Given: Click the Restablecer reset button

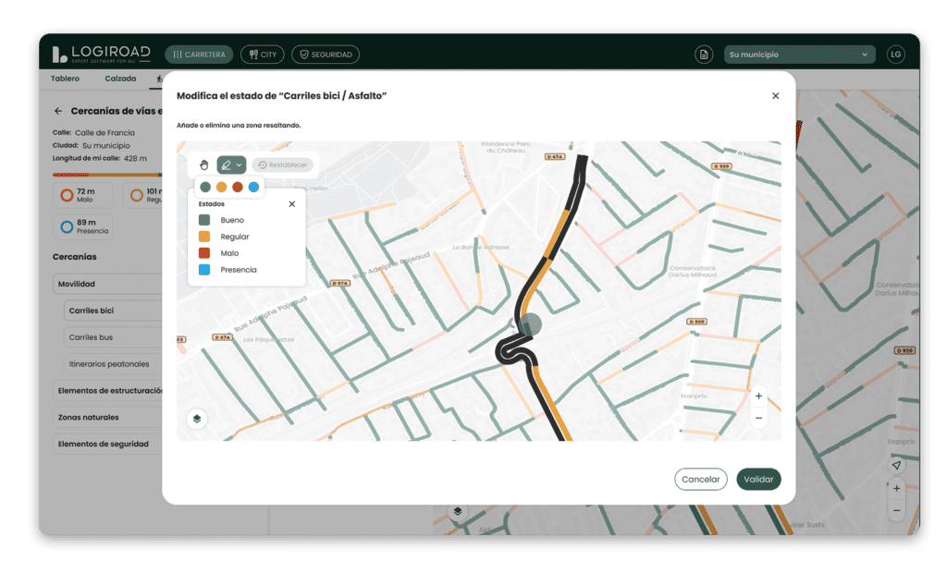Looking at the screenshot, I should point(283,165).
